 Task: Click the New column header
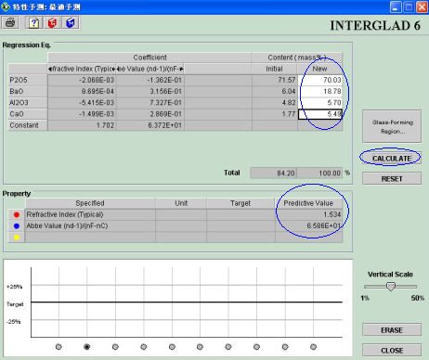pos(319,69)
